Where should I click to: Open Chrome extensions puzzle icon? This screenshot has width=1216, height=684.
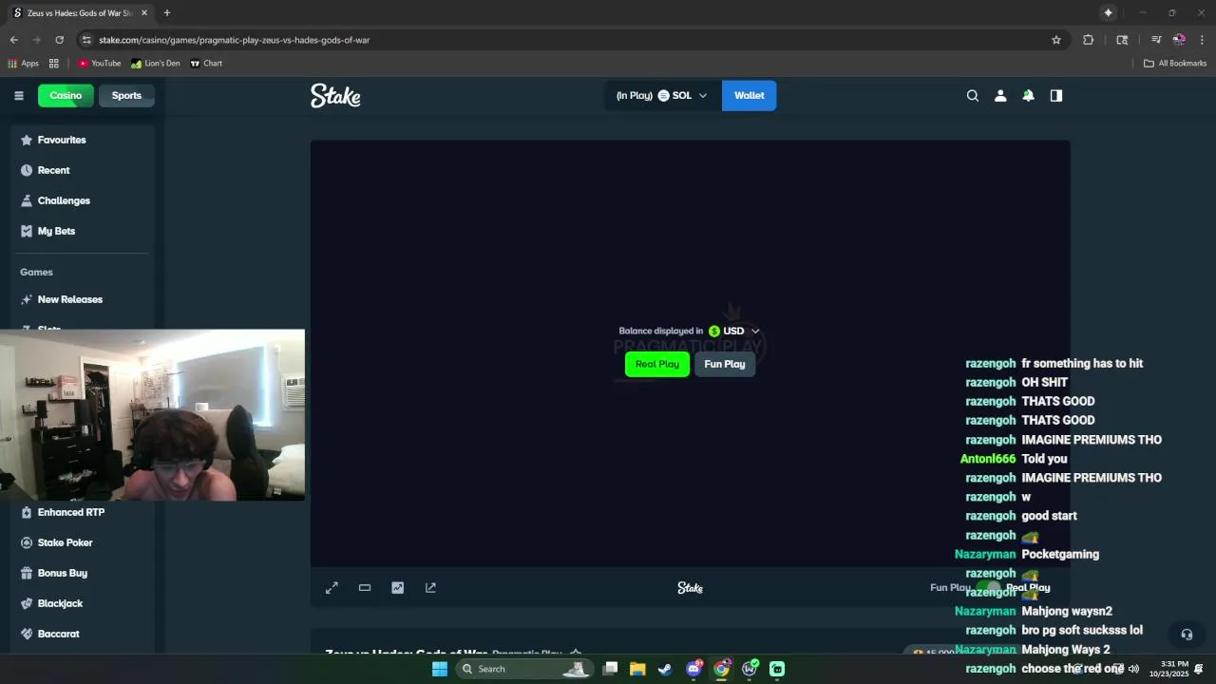pyautogui.click(x=1088, y=40)
